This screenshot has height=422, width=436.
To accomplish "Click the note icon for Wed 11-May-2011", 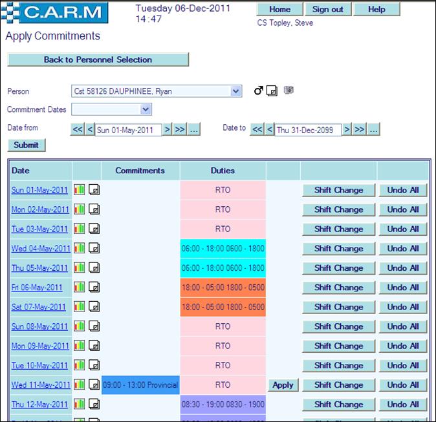I will click(94, 385).
